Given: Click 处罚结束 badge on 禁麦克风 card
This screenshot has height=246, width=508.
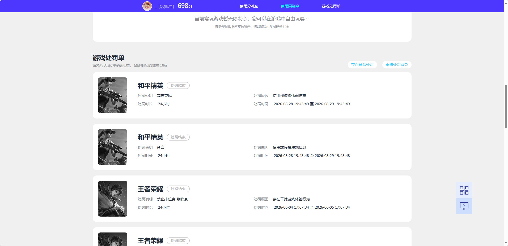Looking at the screenshot, I should [x=178, y=85].
